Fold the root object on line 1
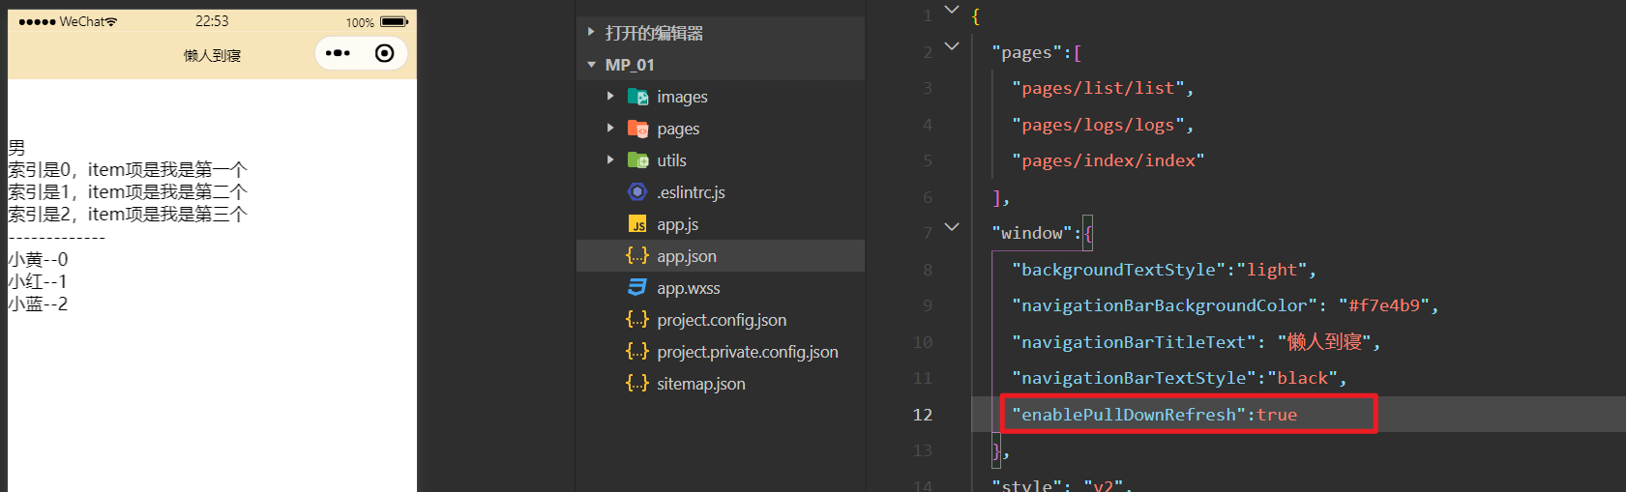 pyautogui.click(x=952, y=10)
